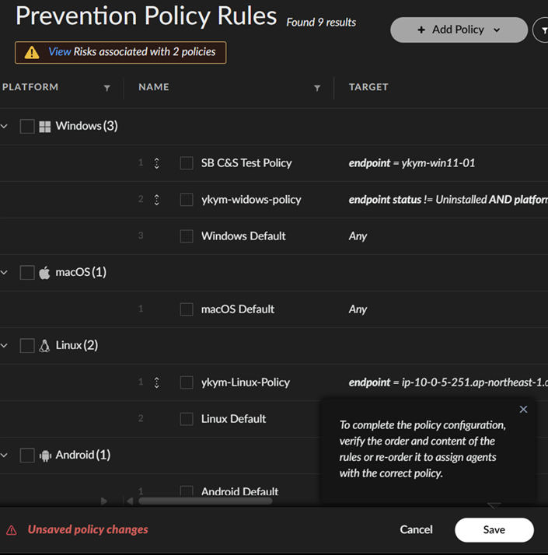The image size is (548, 555).
Task: Click the filter icon beside Add Policy
Action: coord(541,30)
